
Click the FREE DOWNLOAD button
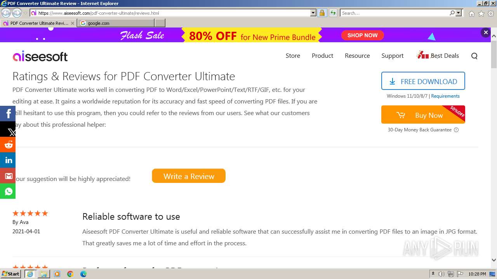click(423, 81)
